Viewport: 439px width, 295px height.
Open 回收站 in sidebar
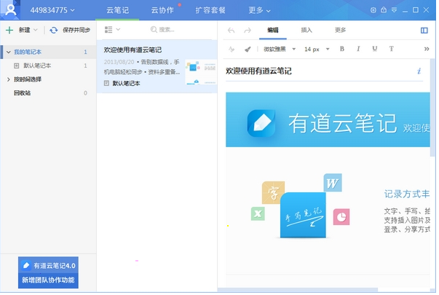click(x=22, y=93)
